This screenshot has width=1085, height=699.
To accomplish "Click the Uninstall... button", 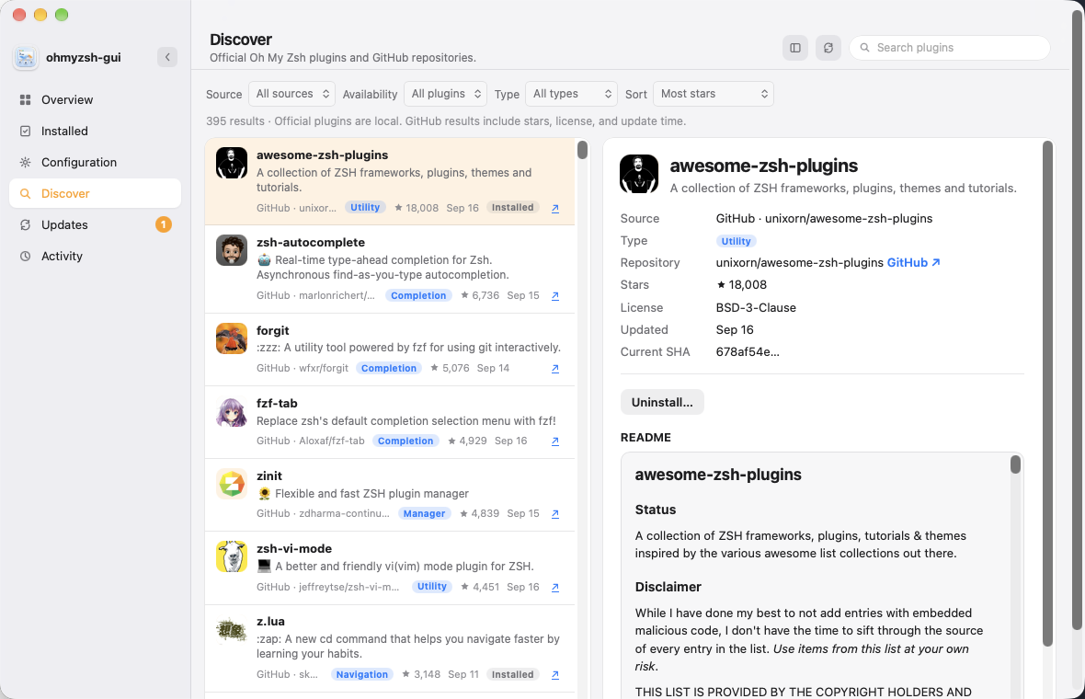I will point(662,402).
